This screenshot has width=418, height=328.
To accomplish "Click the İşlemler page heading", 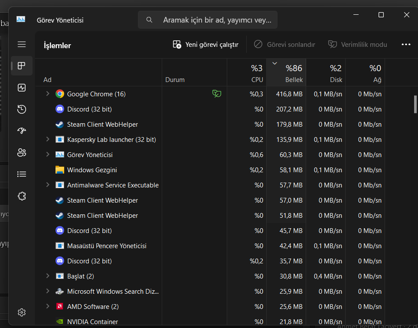I will click(x=57, y=45).
